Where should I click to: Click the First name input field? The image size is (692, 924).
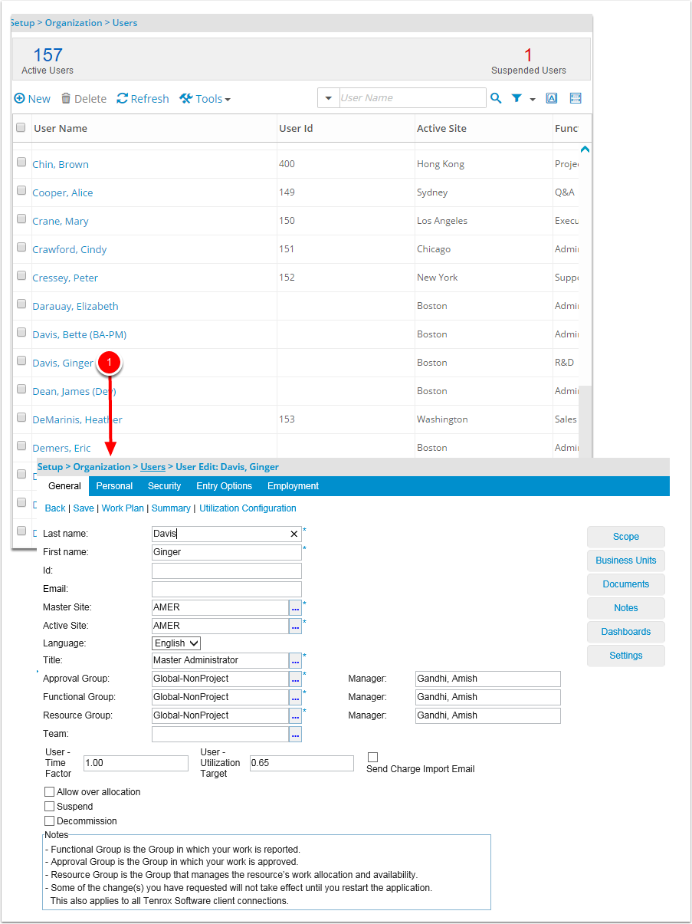227,552
